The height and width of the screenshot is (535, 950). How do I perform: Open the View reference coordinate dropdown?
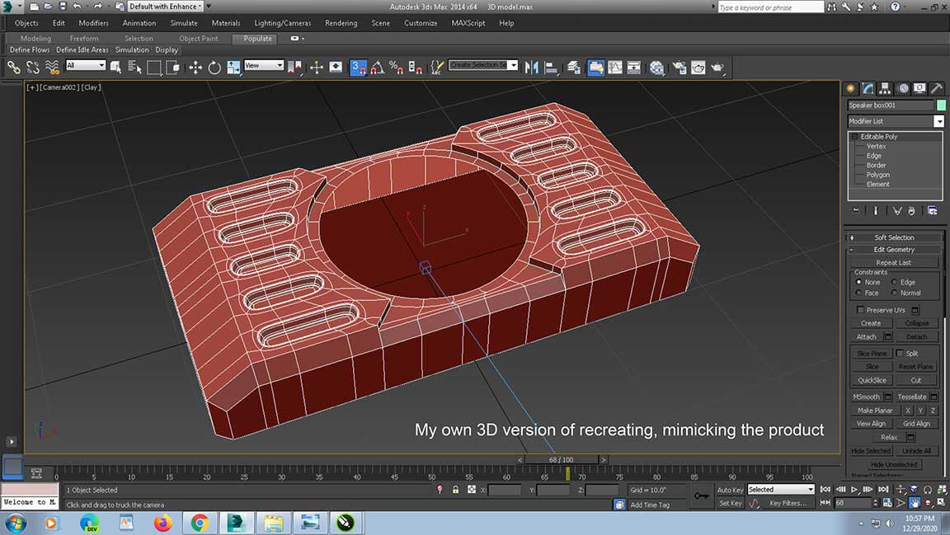264,65
